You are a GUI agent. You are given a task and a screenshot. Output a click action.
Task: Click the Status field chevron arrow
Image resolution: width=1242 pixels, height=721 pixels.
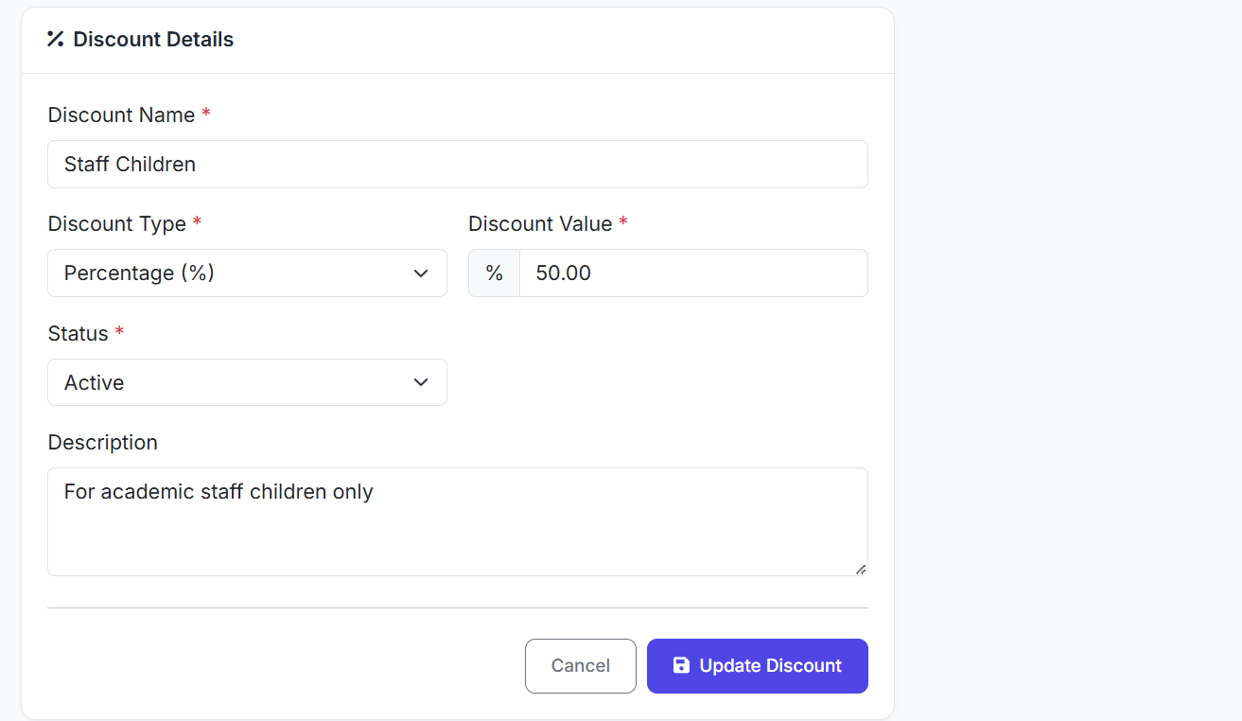point(421,382)
